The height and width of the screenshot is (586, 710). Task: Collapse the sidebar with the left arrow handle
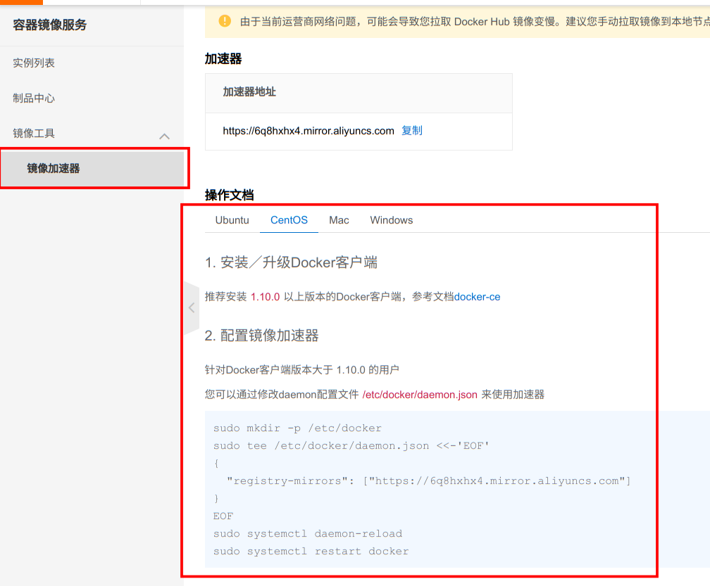192,307
